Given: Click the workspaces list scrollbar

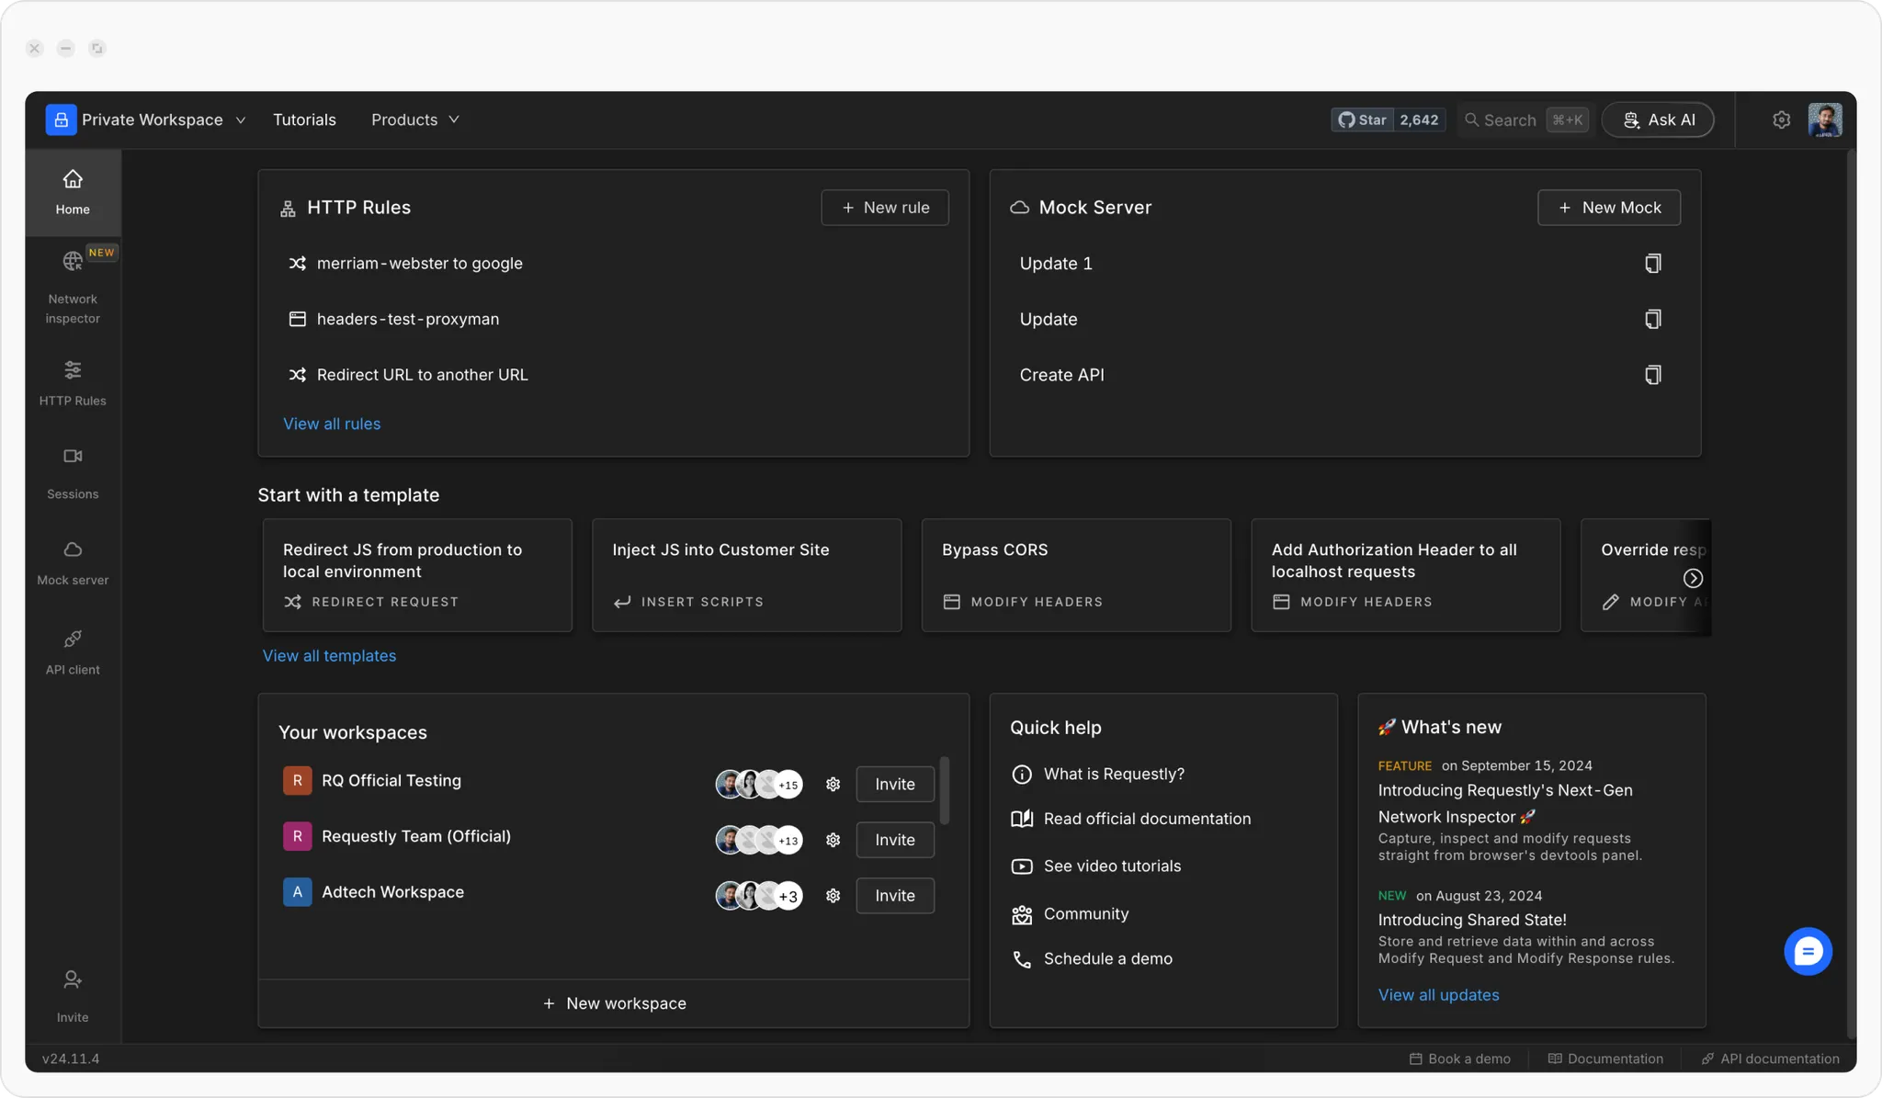Looking at the screenshot, I should click(x=944, y=790).
